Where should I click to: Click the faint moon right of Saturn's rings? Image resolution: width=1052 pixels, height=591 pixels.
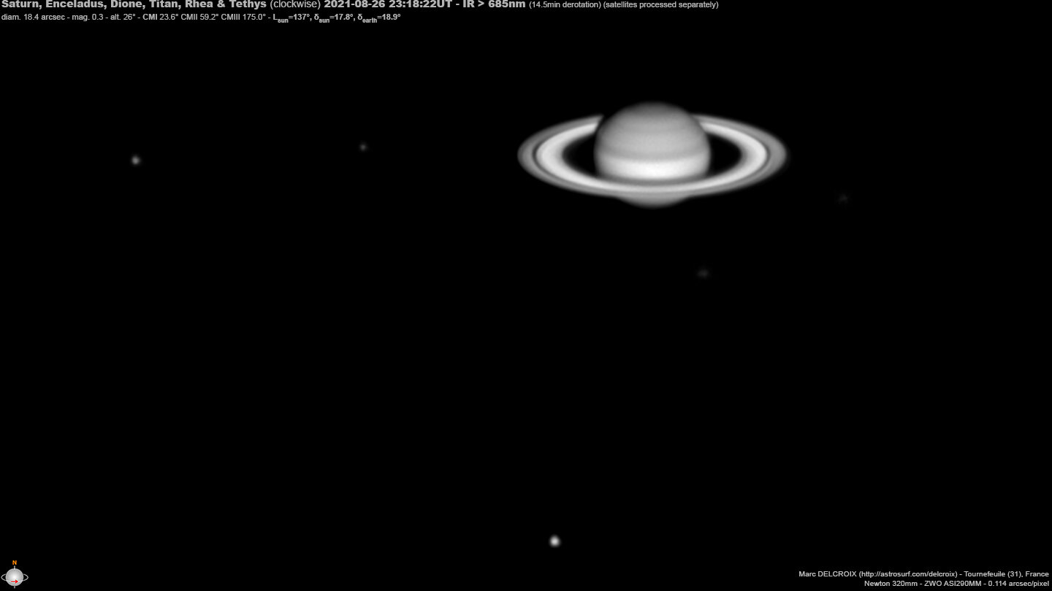click(843, 198)
